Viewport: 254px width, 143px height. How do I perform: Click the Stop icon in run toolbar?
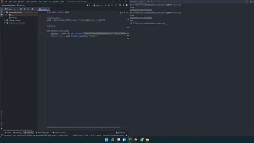click(x=116, y=5)
